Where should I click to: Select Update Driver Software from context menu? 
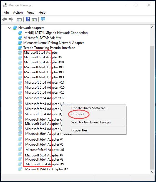click(x=89, y=108)
